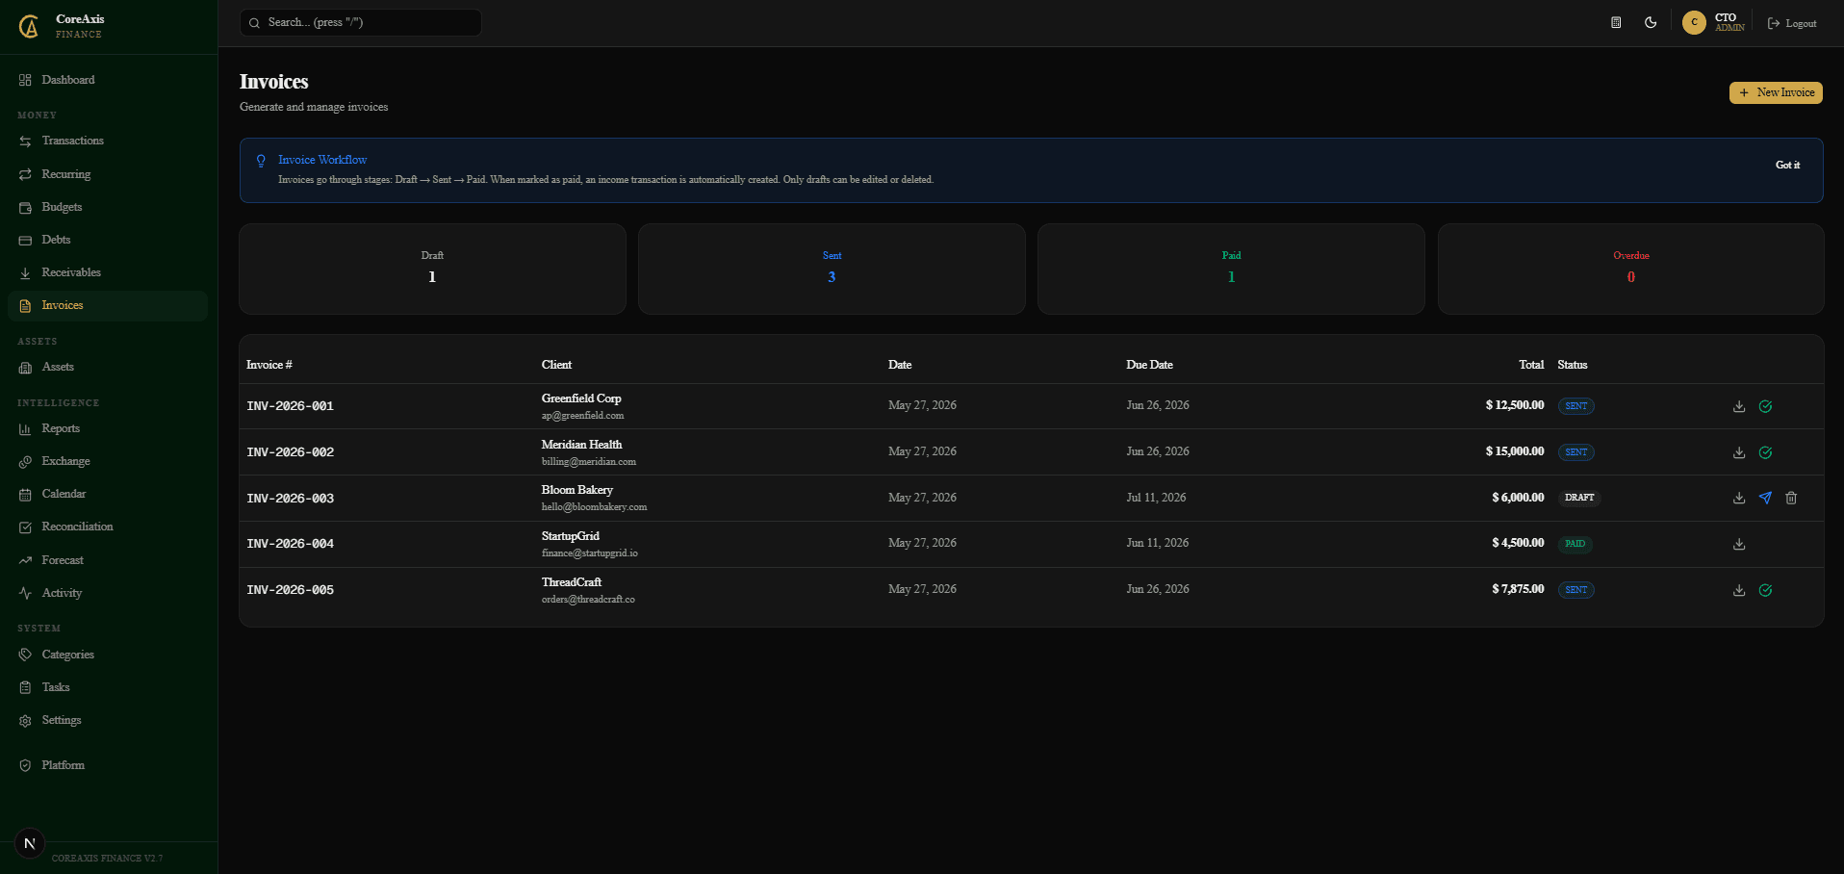
Task: Click the $ 12,500.00 total
Action: pyautogui.click(x=1515, y=405)
